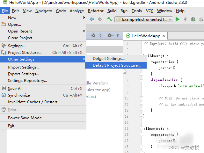
Task: Open the Run menu
Action: (124, 11)
